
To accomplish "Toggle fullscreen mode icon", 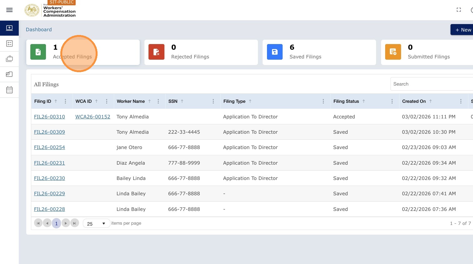I will [x=459, y=10].
